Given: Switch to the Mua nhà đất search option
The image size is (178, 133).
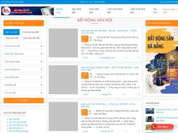Looking at the screenshot, I should pos(11,38).
